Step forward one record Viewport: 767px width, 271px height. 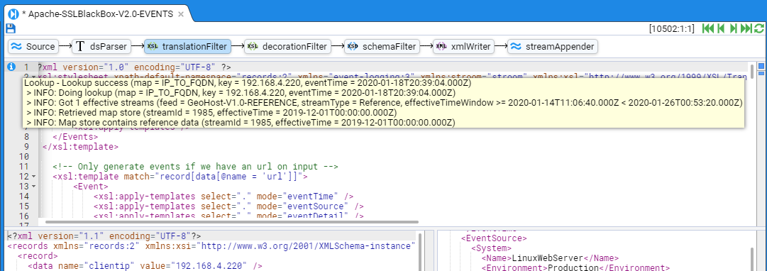click(x=733, y=29)
